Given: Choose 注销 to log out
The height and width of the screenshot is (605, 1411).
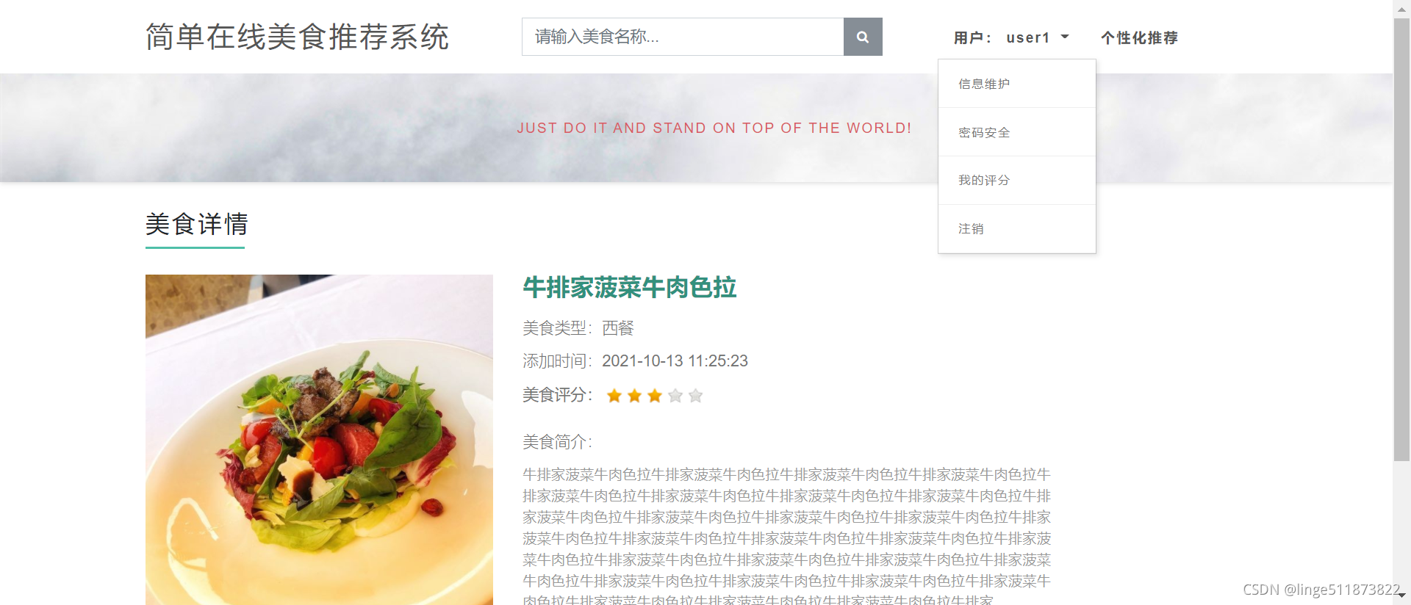Looking at the screenshot, I should [1017, 228].
